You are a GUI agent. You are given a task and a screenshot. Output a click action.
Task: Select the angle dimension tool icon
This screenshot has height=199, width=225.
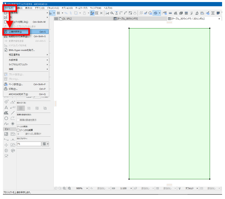click(x=13, y=102)
